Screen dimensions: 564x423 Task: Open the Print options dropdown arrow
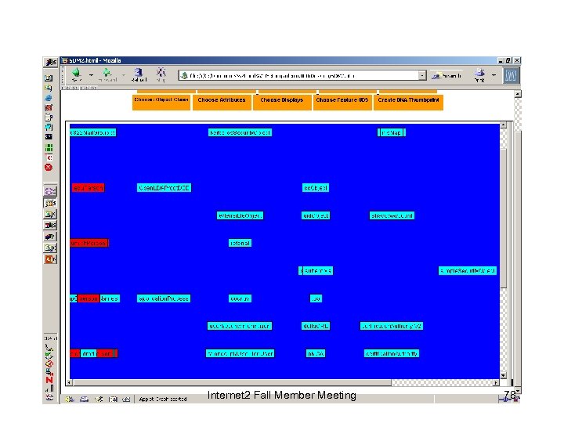493,75
